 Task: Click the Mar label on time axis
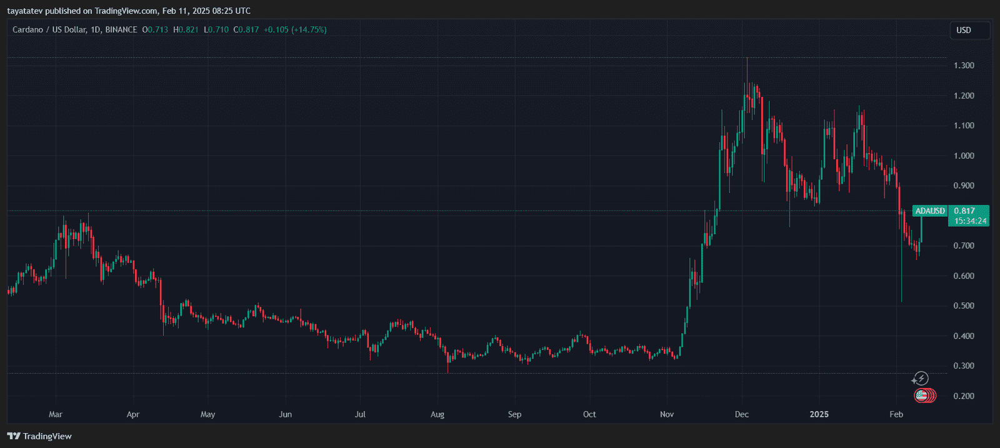coord(56,414)
